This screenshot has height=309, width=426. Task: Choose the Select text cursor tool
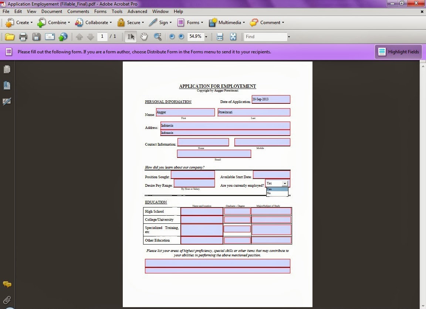tap(131, 36)
